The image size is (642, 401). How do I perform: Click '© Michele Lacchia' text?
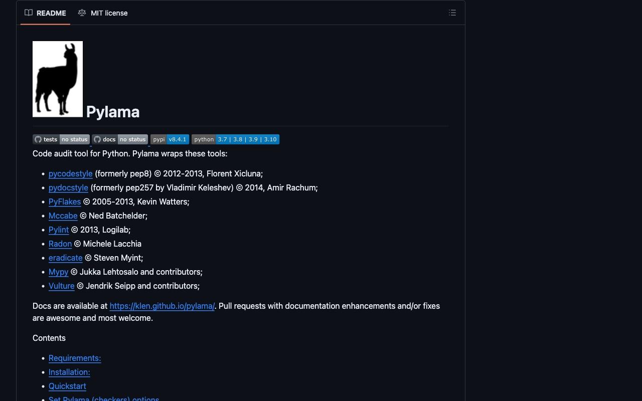tap(107, 244)
